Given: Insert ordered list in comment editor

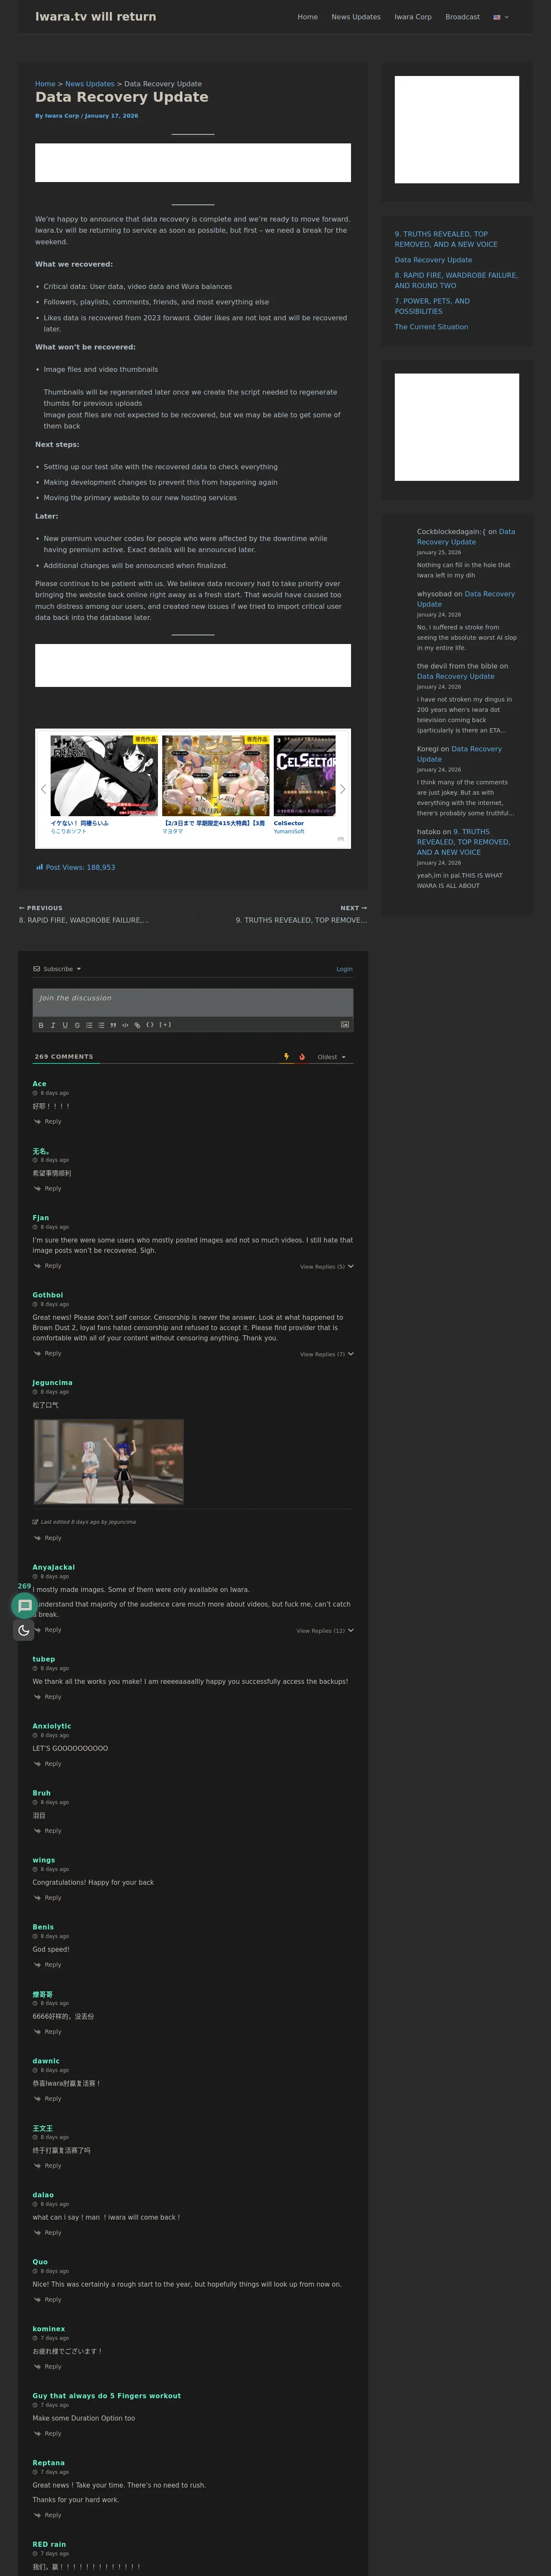Looking at the screenshot, I should (89, 1025).
